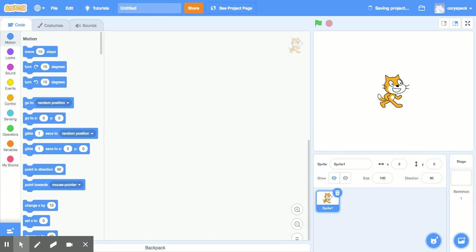Screen dimensions: 476x252
Task: Select the Operators block category
Action: [10, 131]
